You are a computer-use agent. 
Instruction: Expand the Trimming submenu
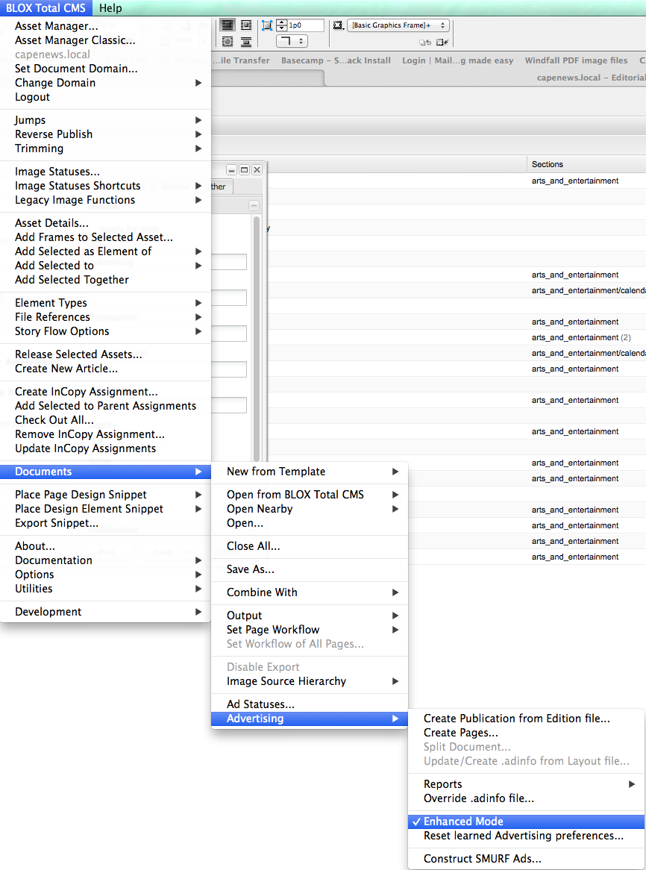click(x=105, y=148)
